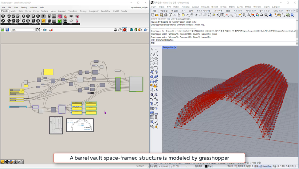Click Save icon in Rhino toolbar

coord(162,15)
